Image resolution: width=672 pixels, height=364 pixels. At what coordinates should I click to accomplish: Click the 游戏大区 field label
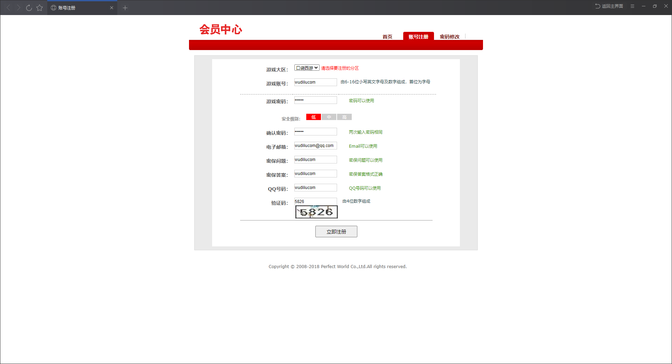277,70
